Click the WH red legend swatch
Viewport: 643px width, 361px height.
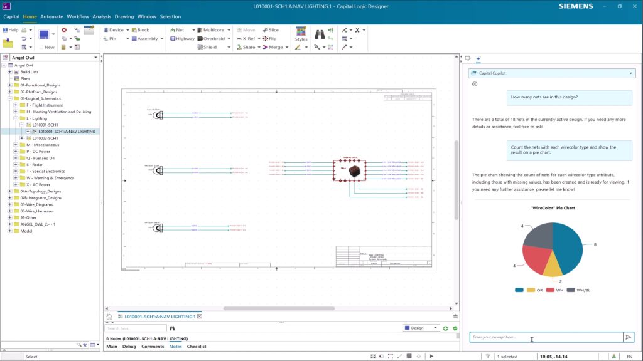click(550, 290)
